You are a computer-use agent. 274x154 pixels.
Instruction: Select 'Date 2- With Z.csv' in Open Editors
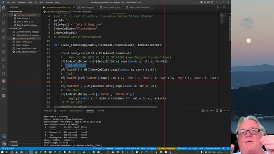coord(25,22)
